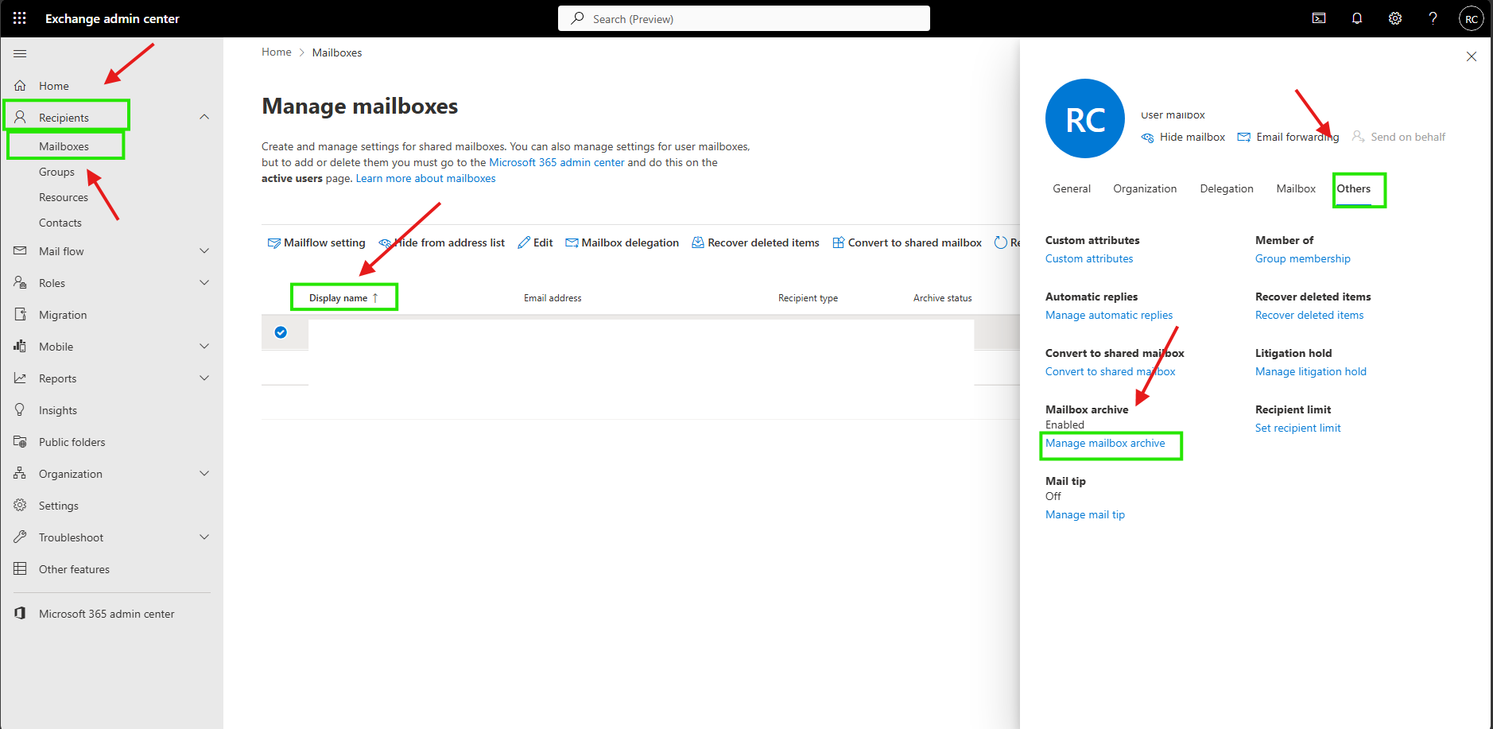Image resolution: width=1493 pixels, height=729 pixels.
Task: Click the Mobile icon in sidebar
Action: tap(21, 347)
